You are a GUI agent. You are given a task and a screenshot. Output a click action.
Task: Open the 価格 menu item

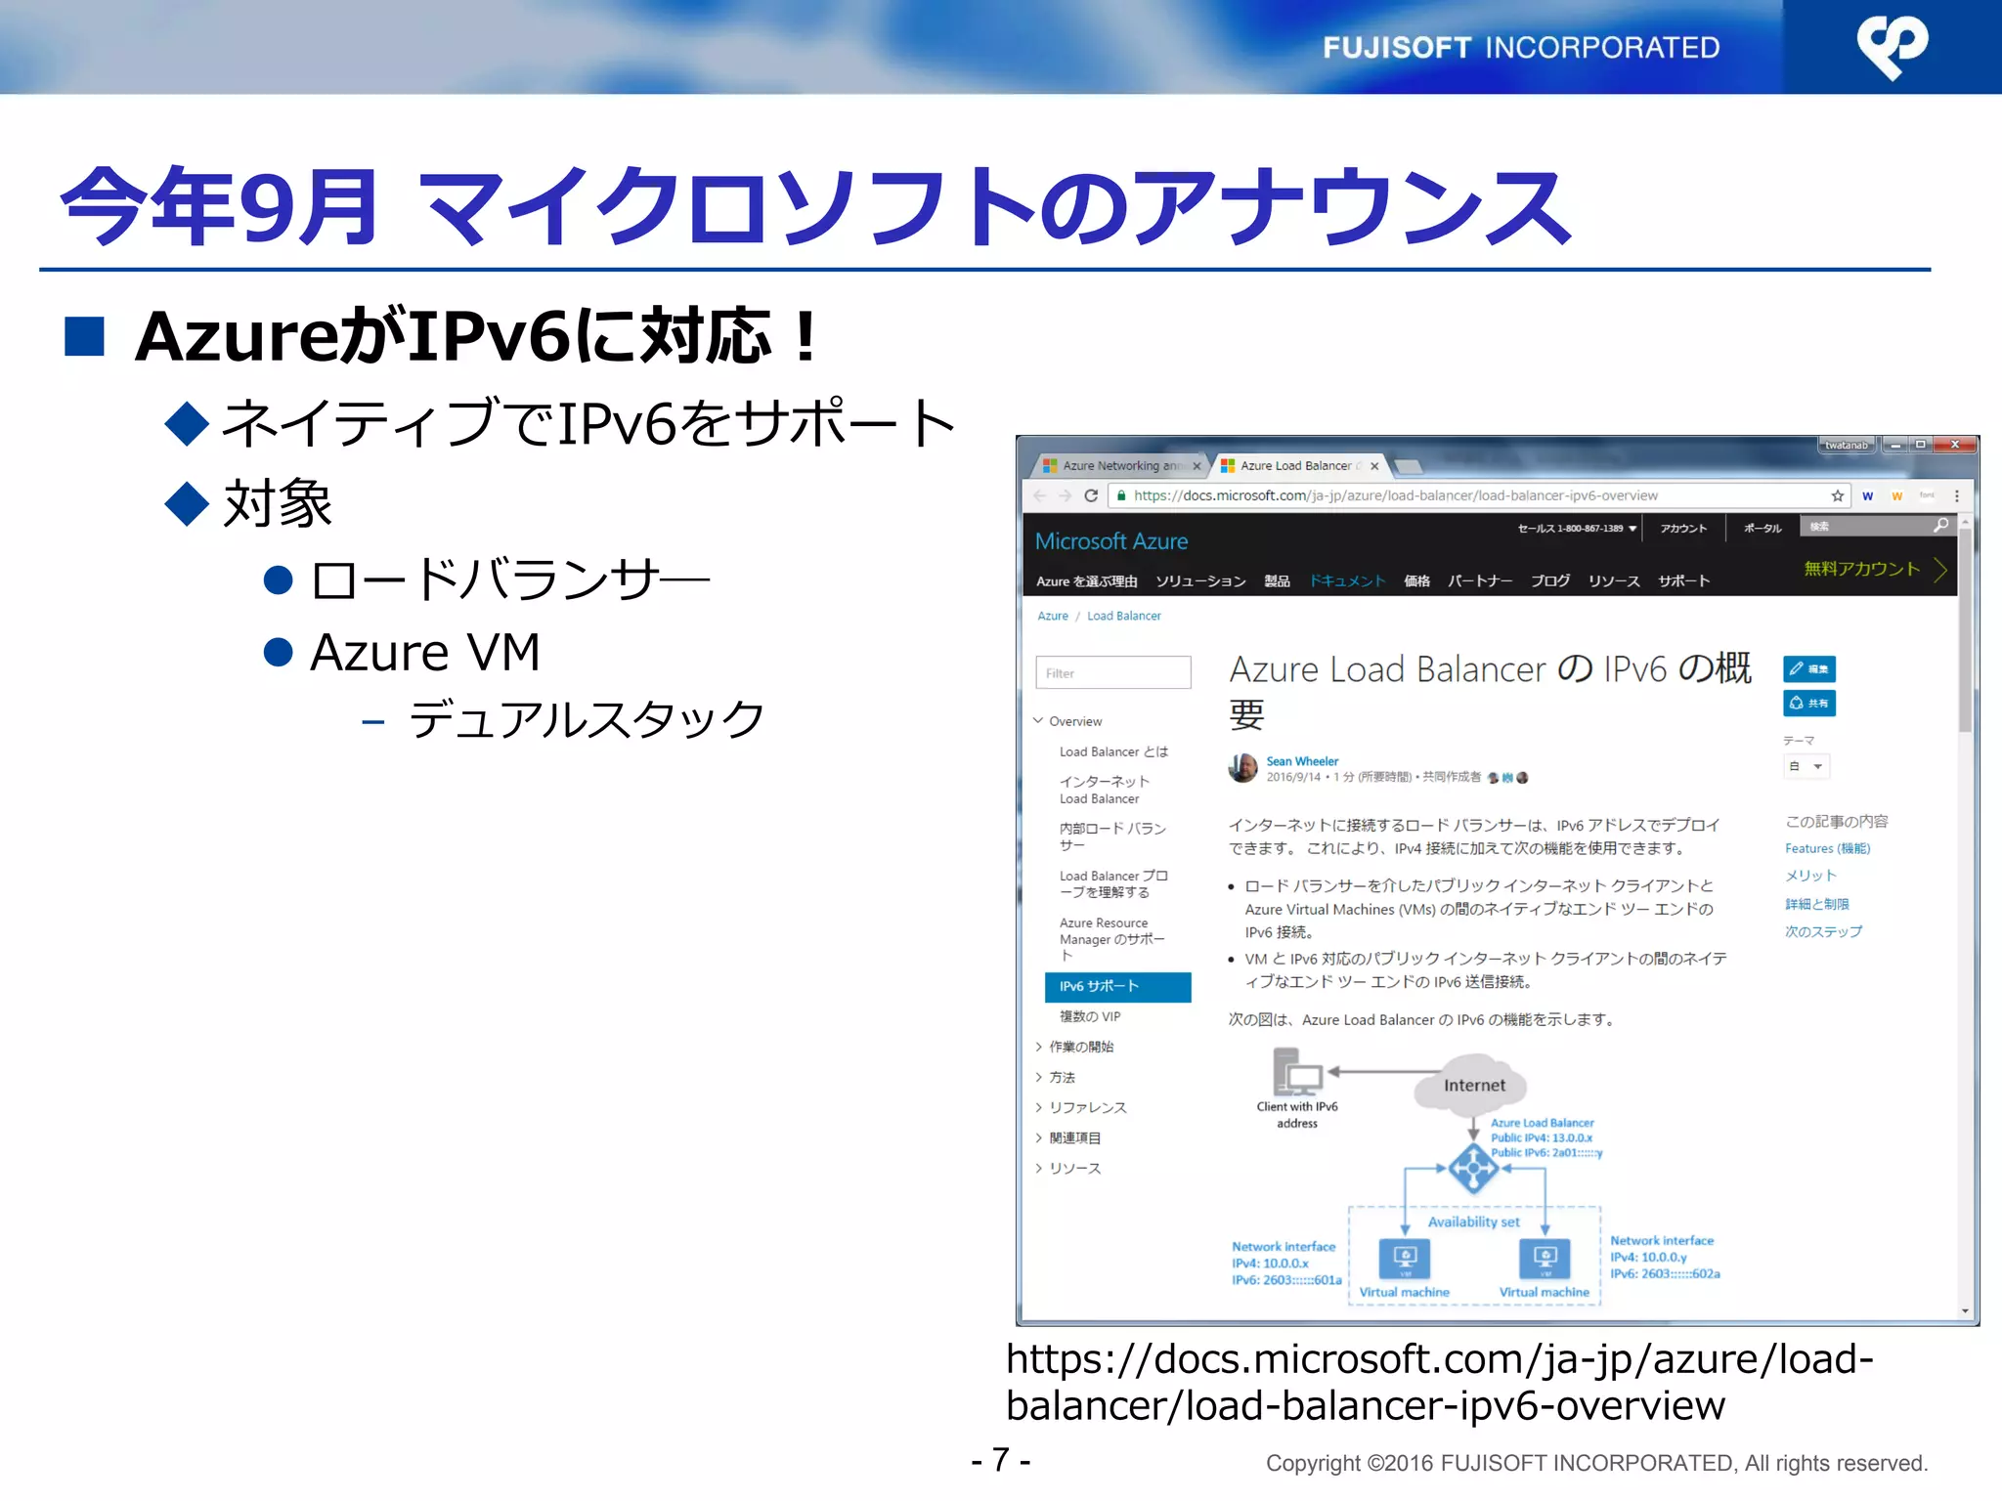[x=1416, y=581]
